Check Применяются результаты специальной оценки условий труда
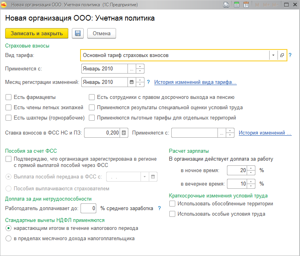Screen dimensions: 300x256 (92, 108)
